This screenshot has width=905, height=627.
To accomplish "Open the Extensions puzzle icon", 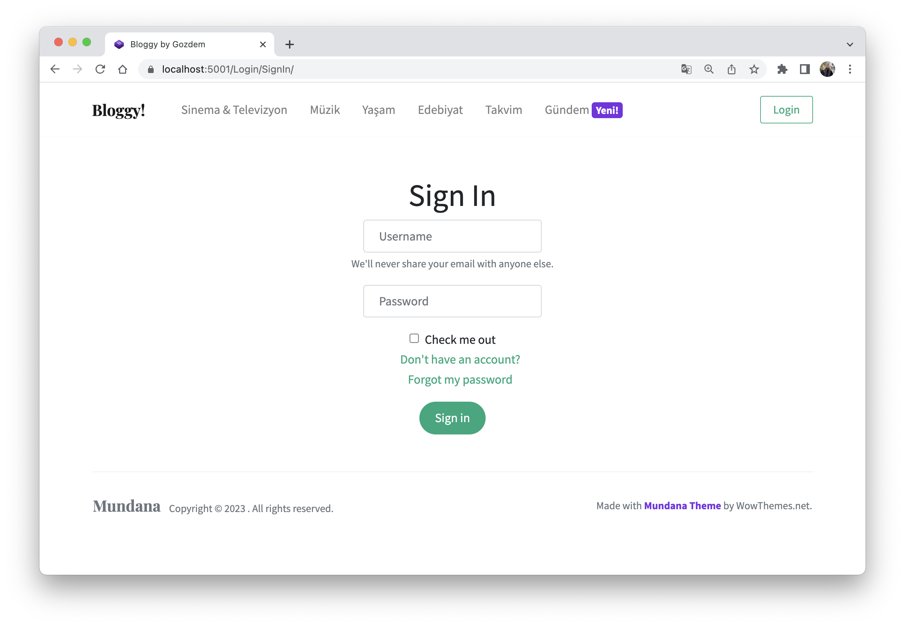I will pyautogui.click(x=782, y=69).
